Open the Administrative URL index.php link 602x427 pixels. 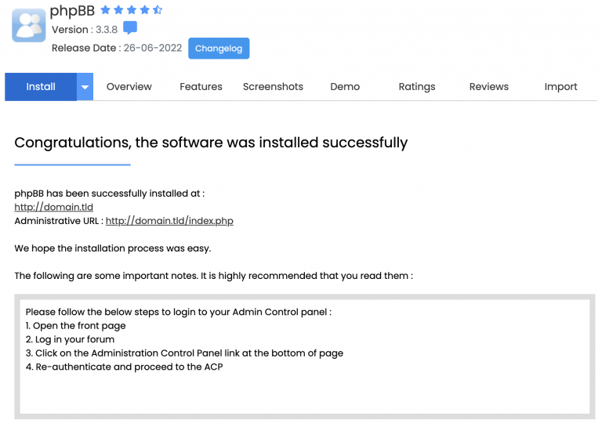pyautogui.click(x=169, y=221)
